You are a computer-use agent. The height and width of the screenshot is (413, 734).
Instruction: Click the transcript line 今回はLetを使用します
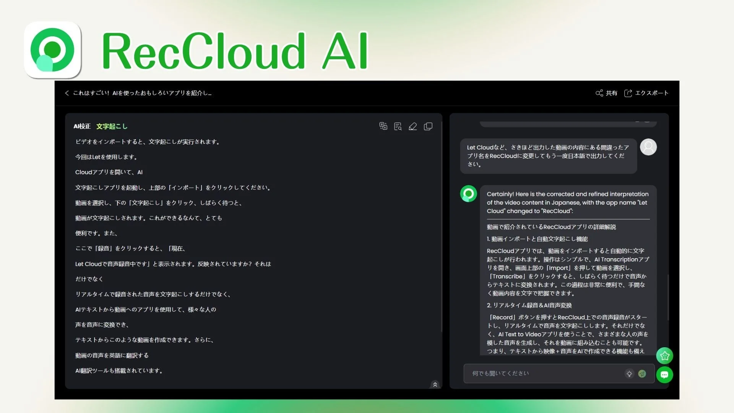click(106, 157)
